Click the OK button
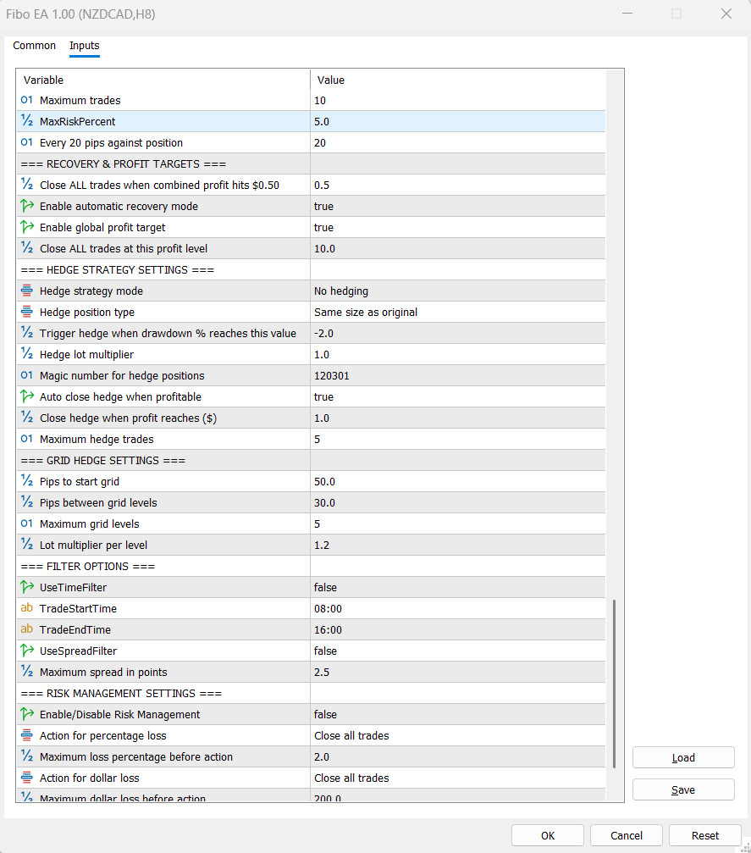The height and width of the screenshot is (853, 751). (x=548, y=835)
